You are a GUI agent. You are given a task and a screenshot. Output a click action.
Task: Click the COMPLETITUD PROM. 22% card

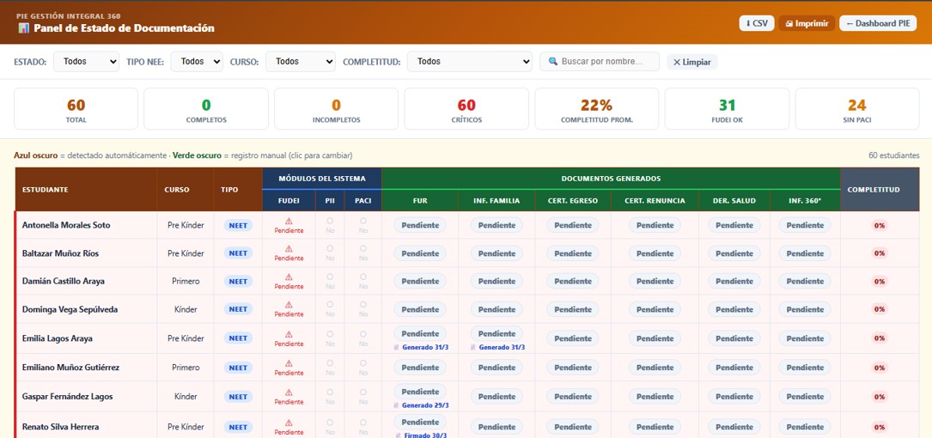pyautogui.click(x=597, y=109)
